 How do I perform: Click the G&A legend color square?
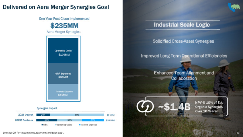point(42,125)
